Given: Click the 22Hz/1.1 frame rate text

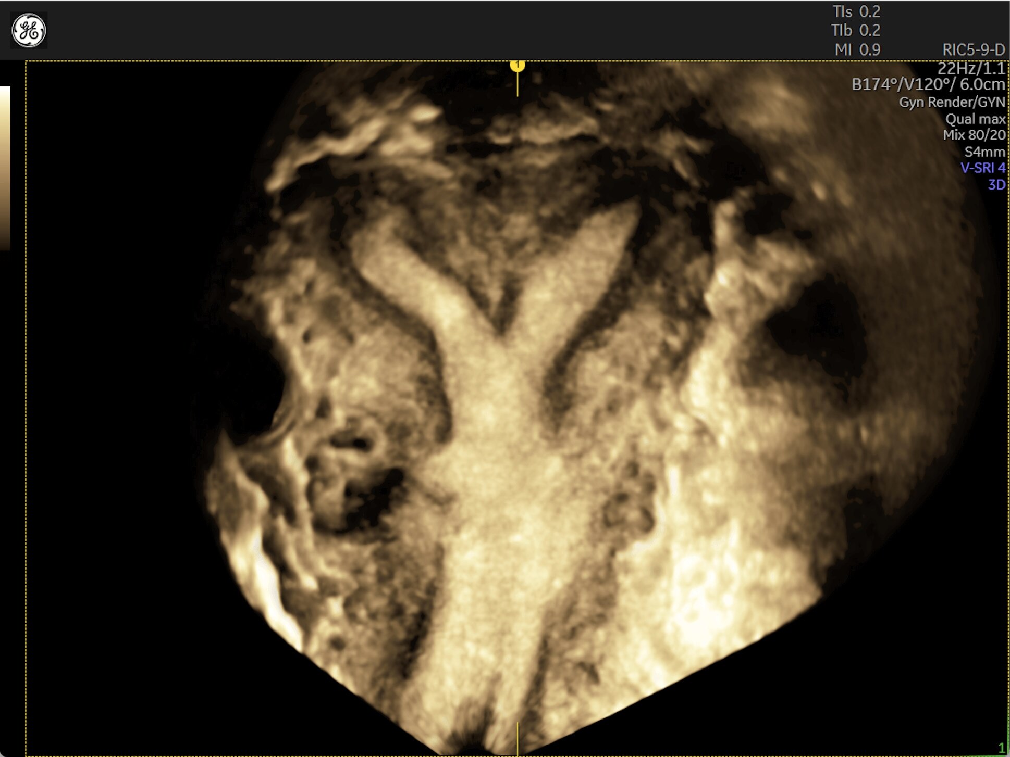Looking at the screenshot, I should click(970, 68).
